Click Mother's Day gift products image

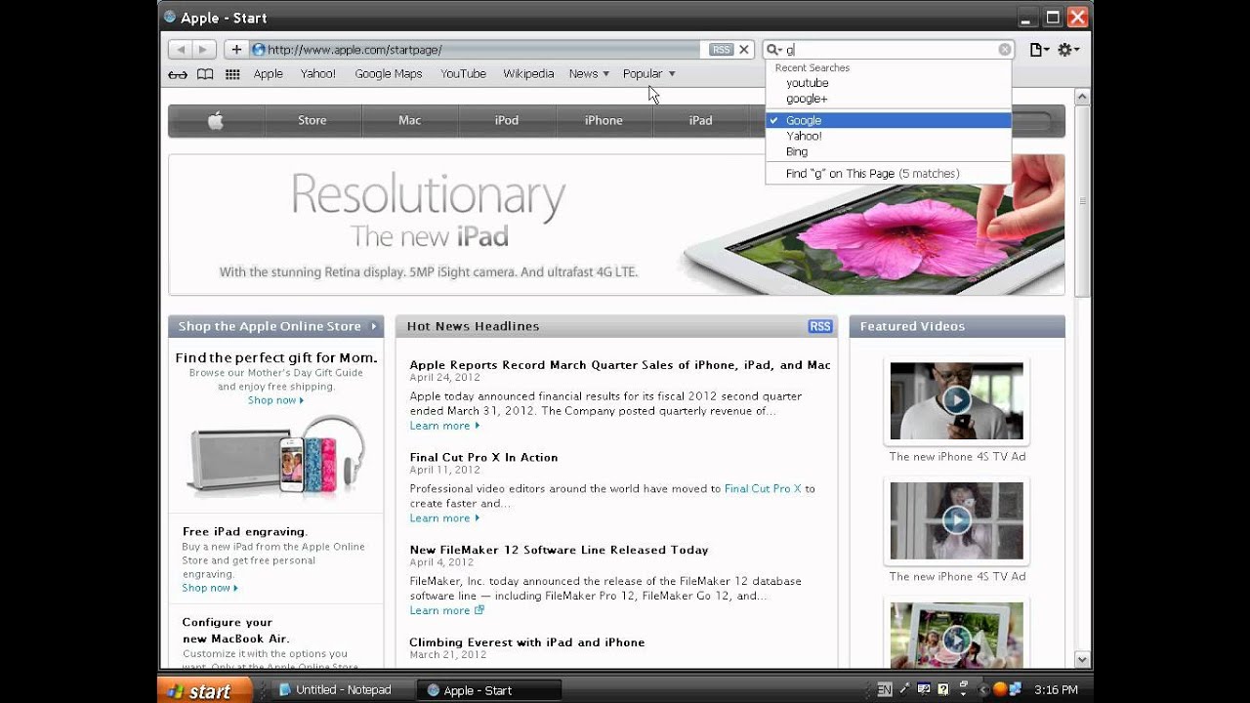pyautogui.click(x=275, y=457)
